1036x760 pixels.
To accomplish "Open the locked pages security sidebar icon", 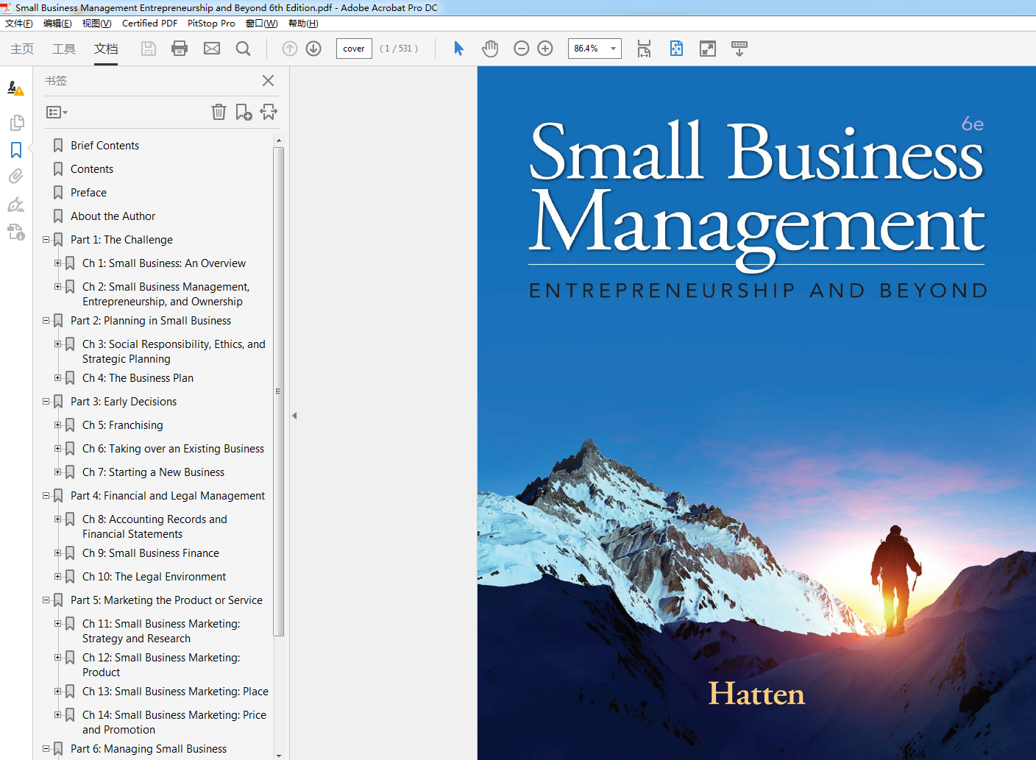I will pyautogui.click(x=16, y=232).
